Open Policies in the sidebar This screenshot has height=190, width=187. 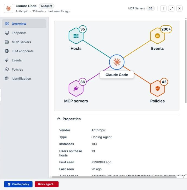point(24,69)
